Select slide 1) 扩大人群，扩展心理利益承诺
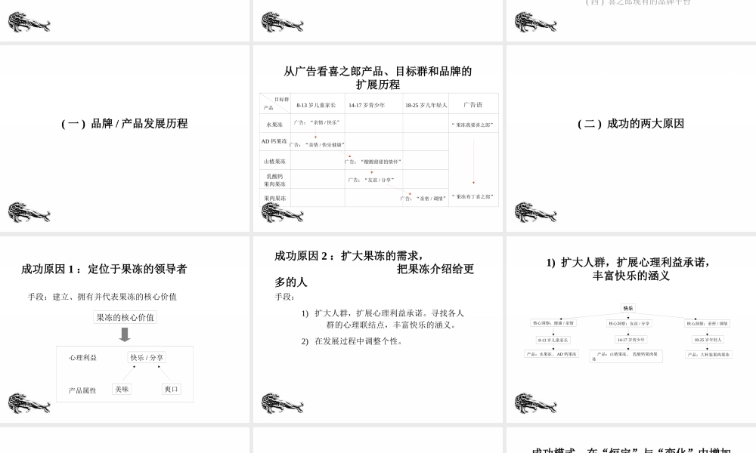 (x=631, y=329)
